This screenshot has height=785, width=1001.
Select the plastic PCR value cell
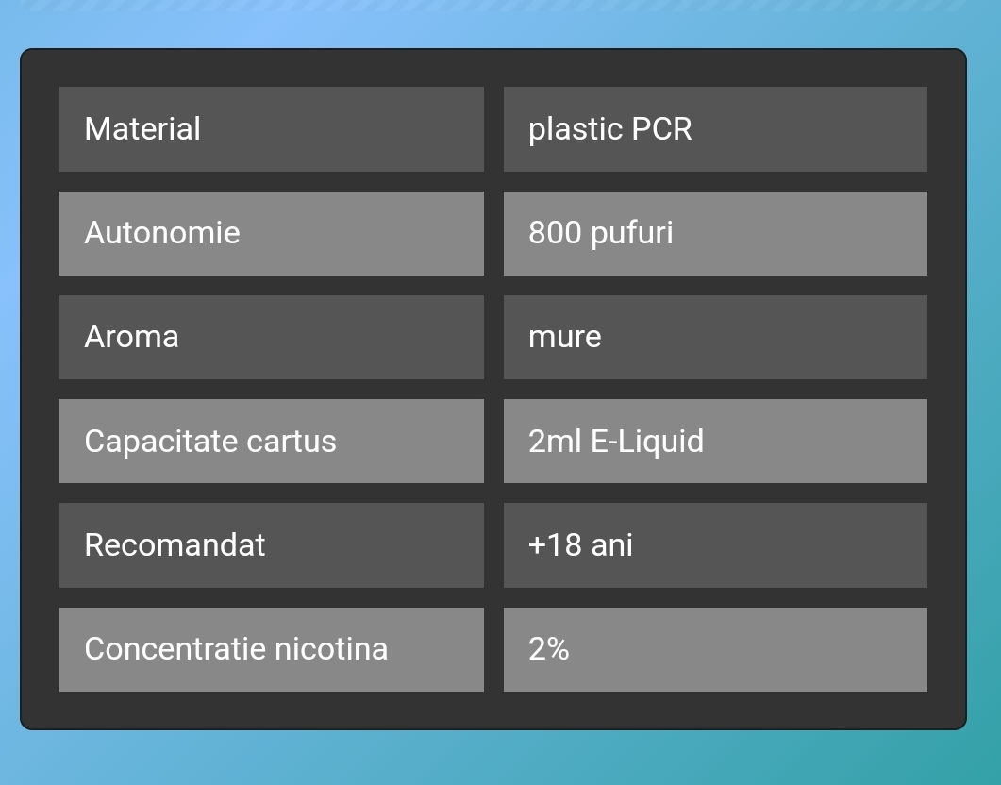715,129
